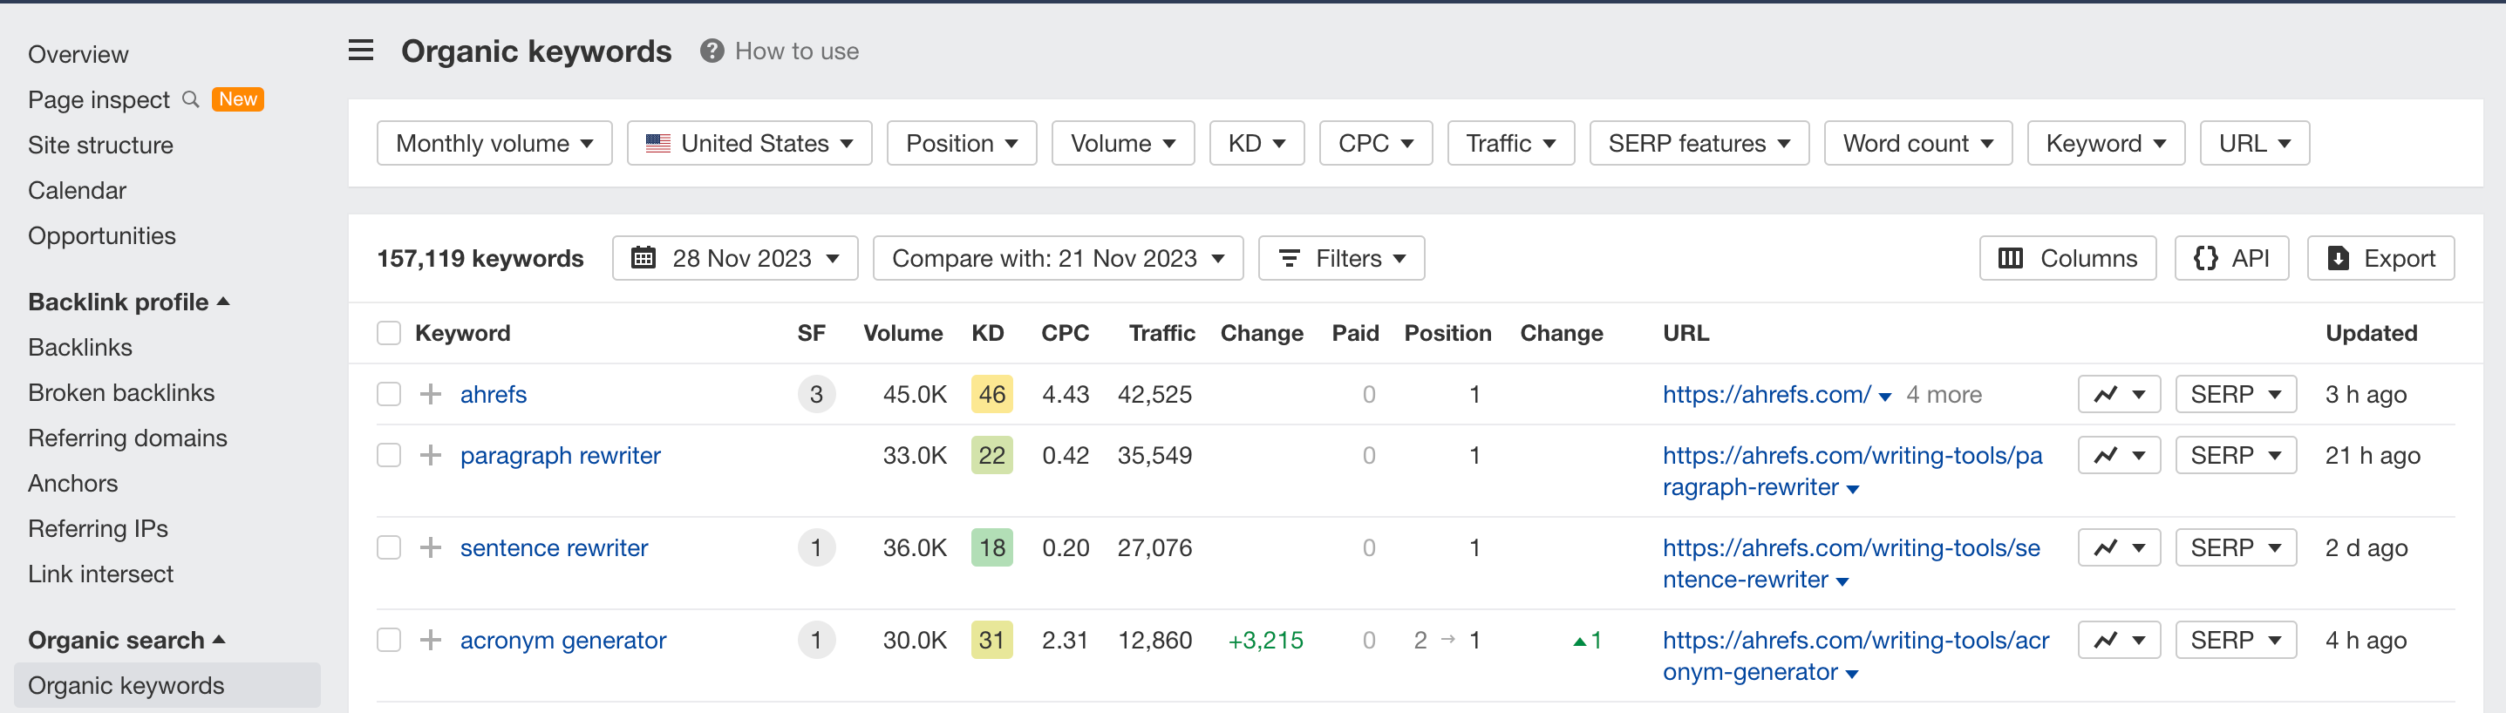Click the Columns layout icon
The image size is (2506, 713).
[x=2010, y=258]
